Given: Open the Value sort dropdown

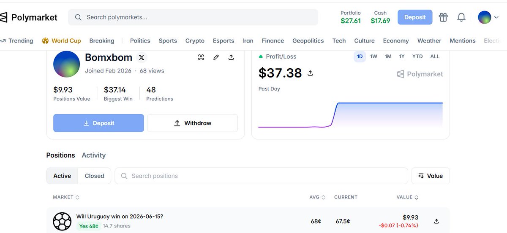Looking at the screenshot, I should click(431, 176).
